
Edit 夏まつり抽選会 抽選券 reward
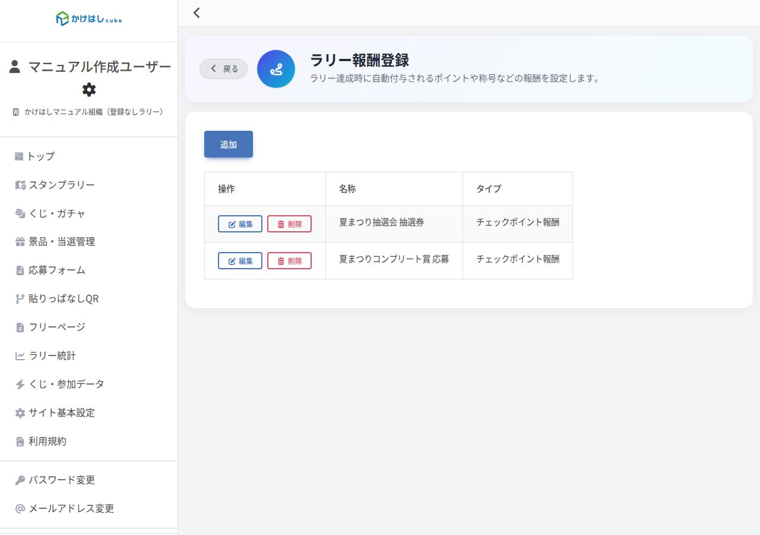[240, 224]
